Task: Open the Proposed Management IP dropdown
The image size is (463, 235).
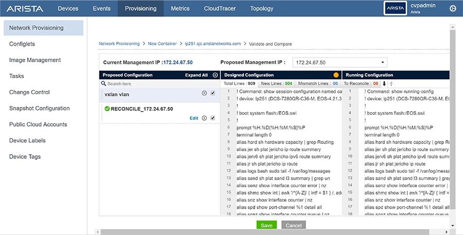Action: click(340, 63)
